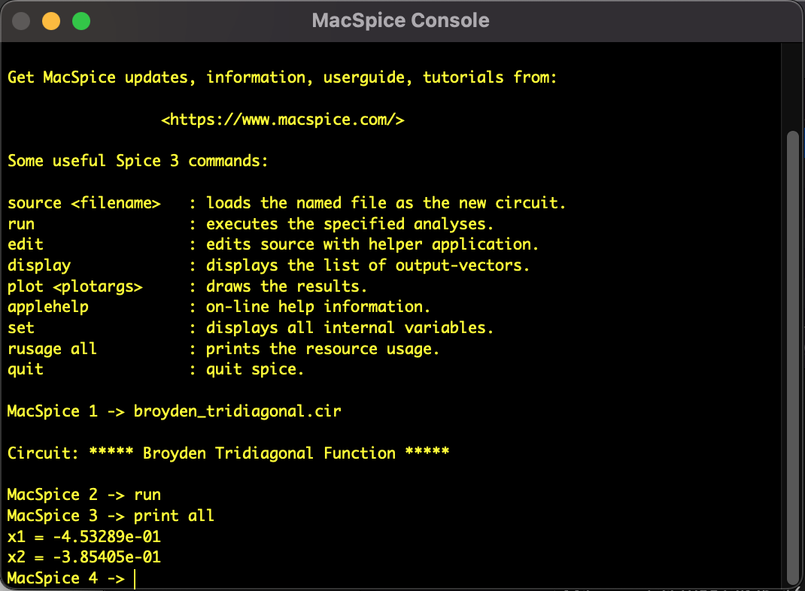Click the MacSpice Console title text

(400, 21)
